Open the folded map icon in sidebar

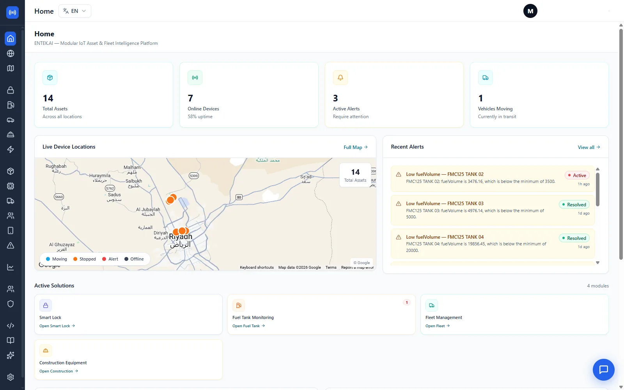(11, 68)
